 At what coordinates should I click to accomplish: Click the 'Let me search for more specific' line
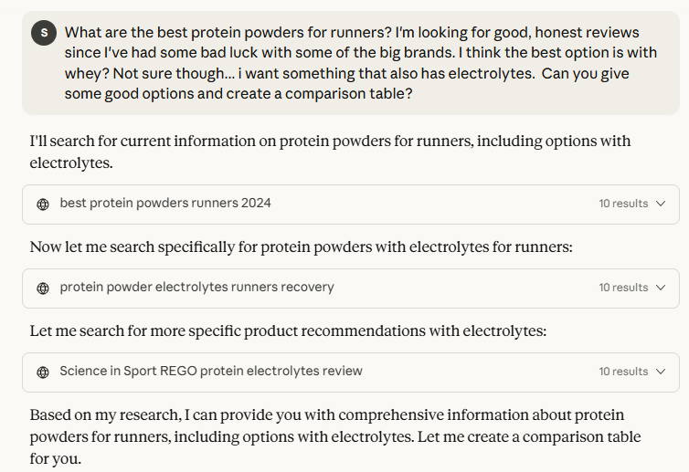[x=288, y=330]
